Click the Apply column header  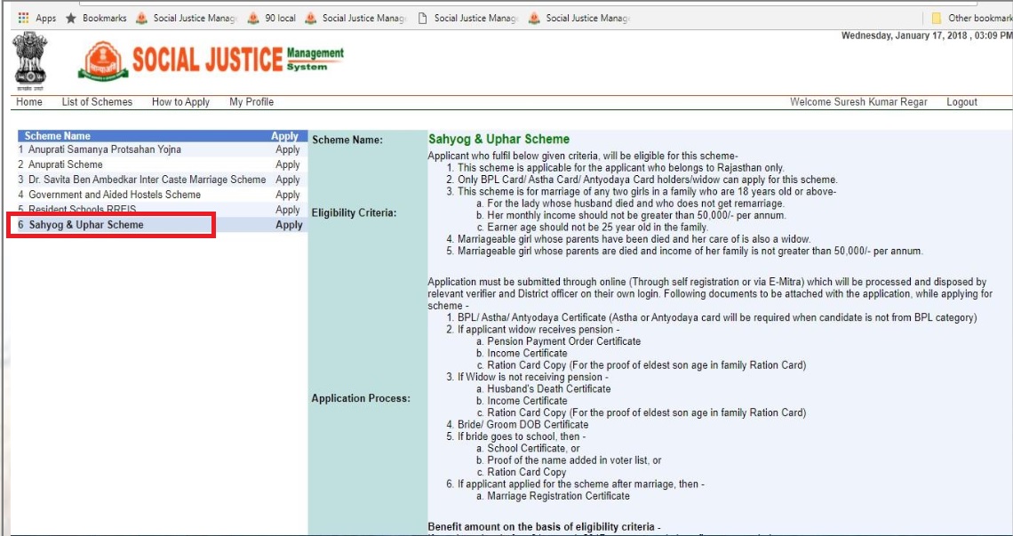point(284,136)
